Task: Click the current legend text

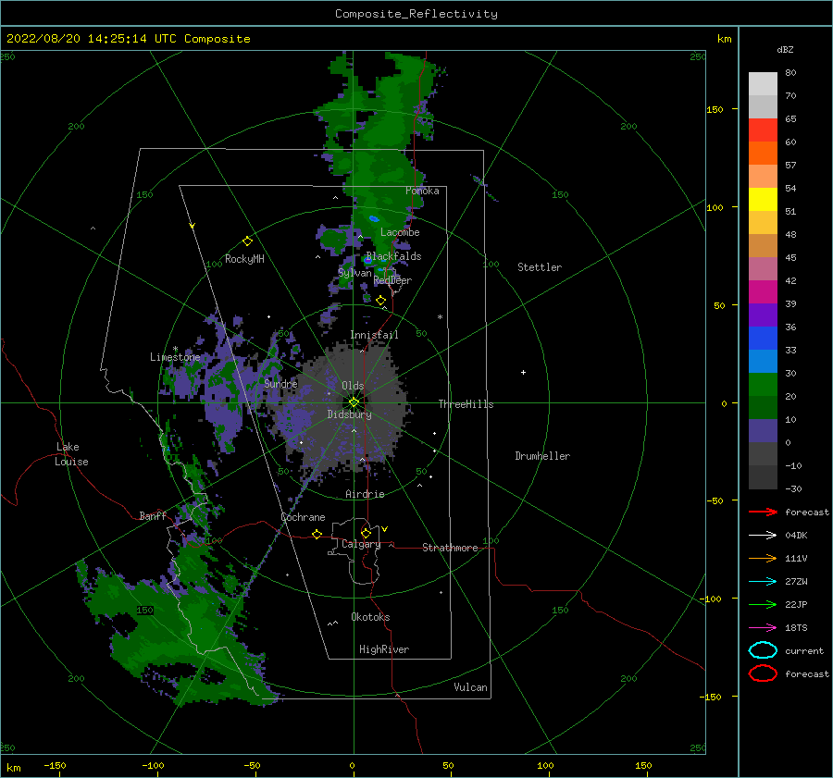Action: pos(803,650)
